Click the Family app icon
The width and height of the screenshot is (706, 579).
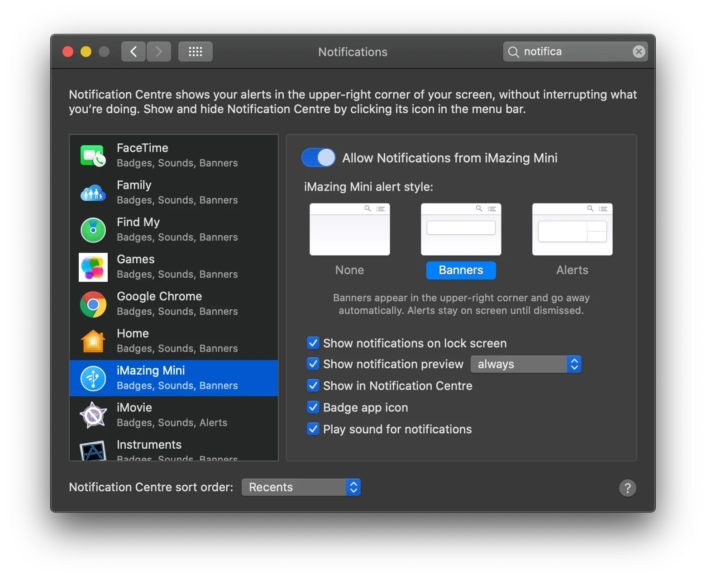point(93,193)
